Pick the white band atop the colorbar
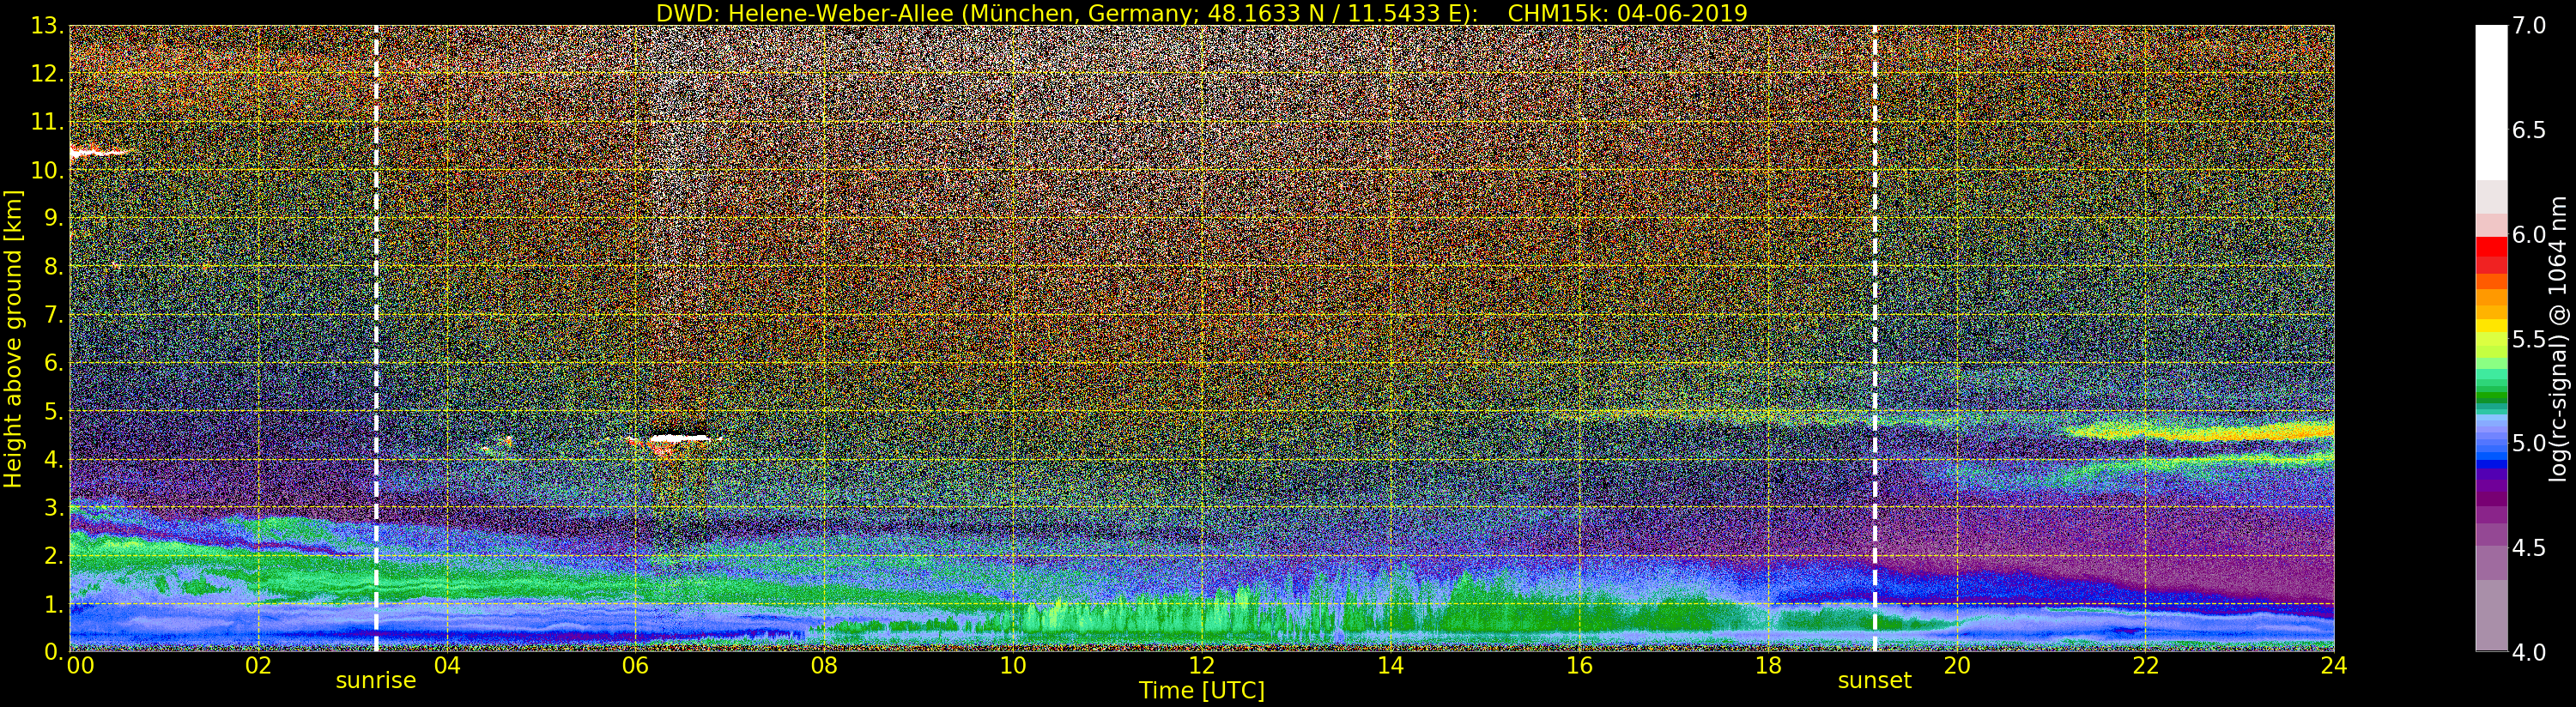Screen dimensions: 2576x707 point(2491,103)
